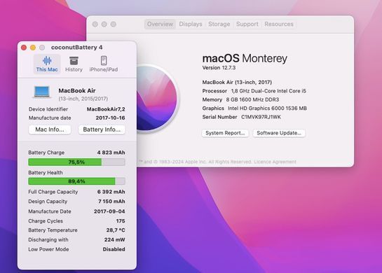This screenshot has width=382, height=273.
Task: Click the Mac Info... button
Action: coord(50,129)
